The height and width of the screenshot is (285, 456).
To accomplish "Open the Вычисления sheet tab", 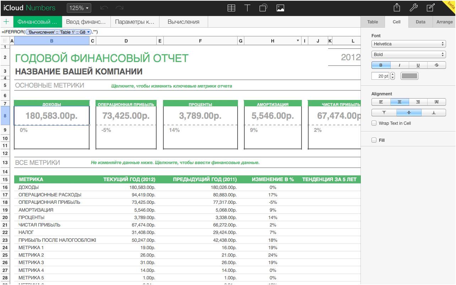I will click(183, 22).
